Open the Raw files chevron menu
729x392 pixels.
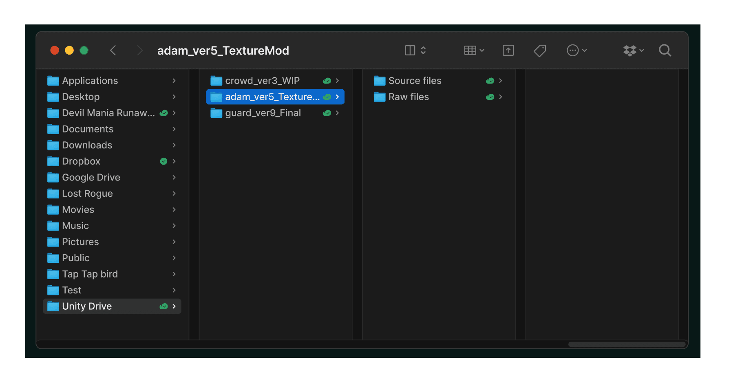tap(500, 97)
